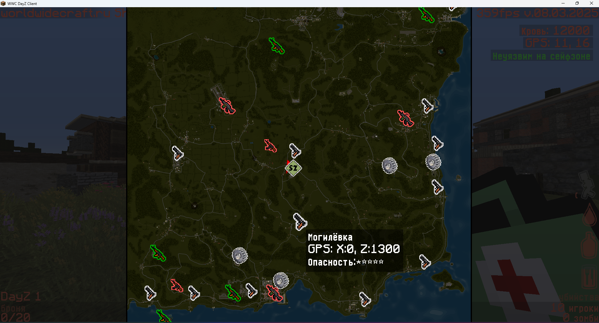Select the white gun marker just above SZ
The height and width of the screenshot is (323, 599).
pos(295,150)
